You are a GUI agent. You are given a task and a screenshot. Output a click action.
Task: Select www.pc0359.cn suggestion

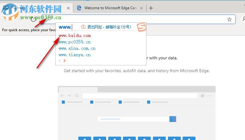coord(75,42)
